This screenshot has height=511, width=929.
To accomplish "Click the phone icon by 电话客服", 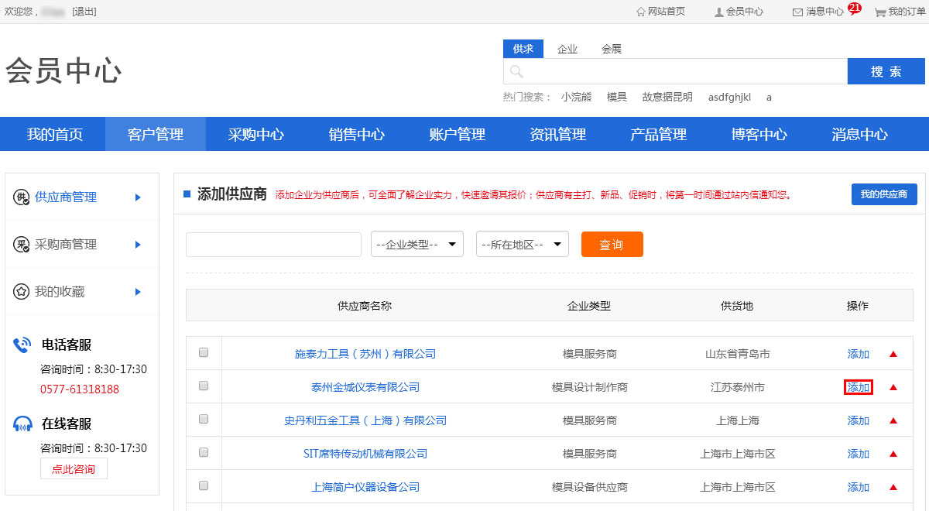I will coord(22,345).
